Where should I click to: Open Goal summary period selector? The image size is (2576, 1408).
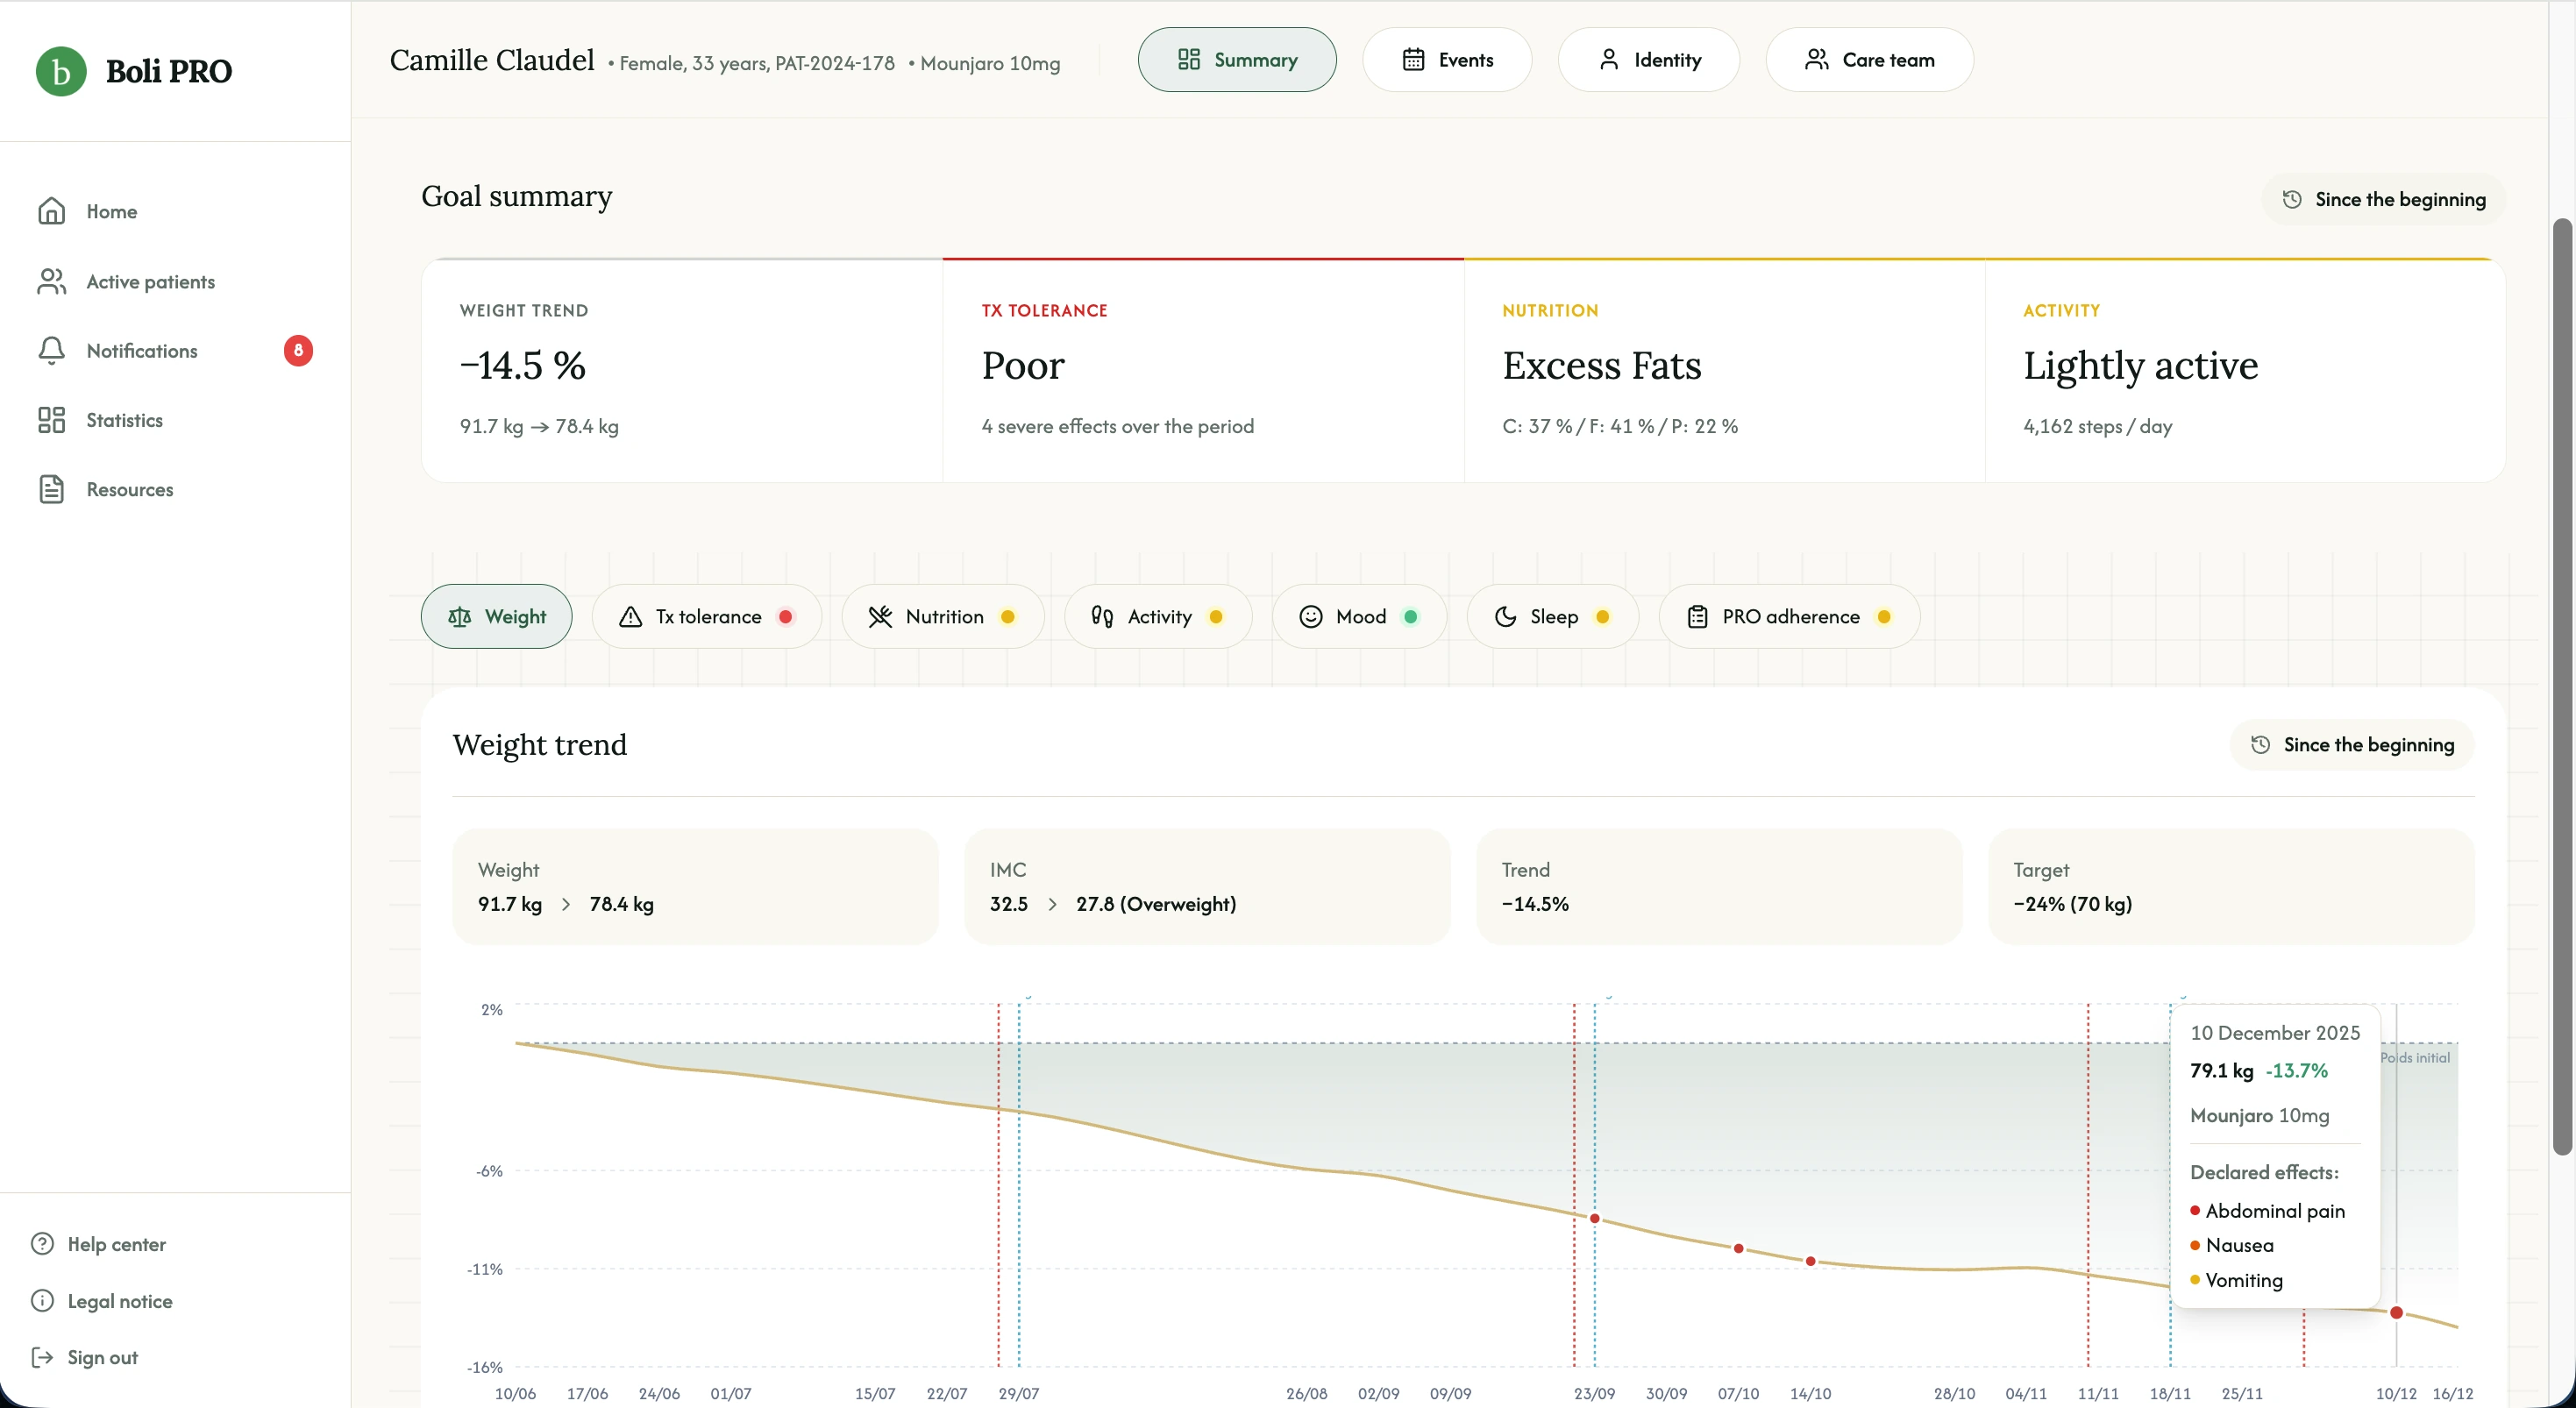tap(2383, 199)
